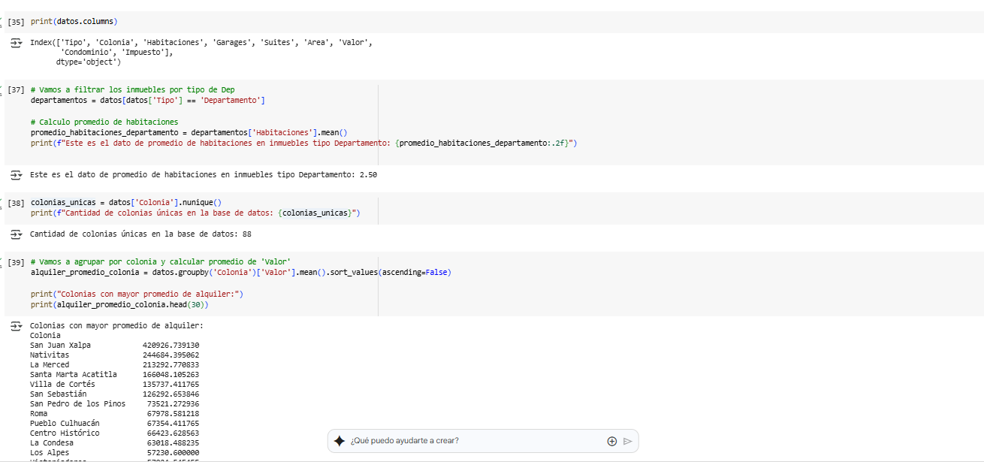Click value '67978.581218' in output
The width and height of the screenshot is (984, 462).
173,414
